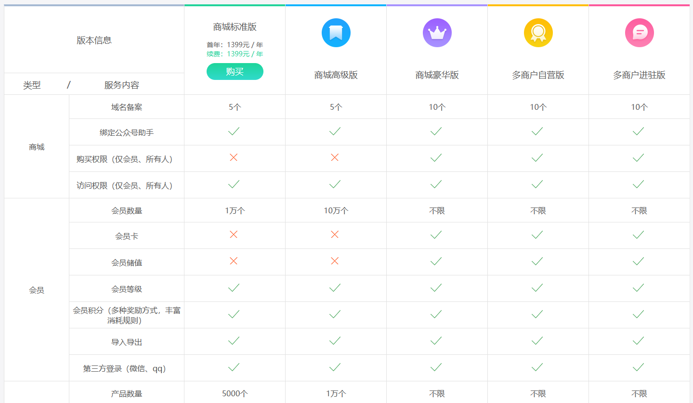The width and height of the screenshot is (693, 403).
Task: Click the checkmark for 绑定公众号助手 under 商城标准版
Action: pyautogui.click(x=235, y=130)
